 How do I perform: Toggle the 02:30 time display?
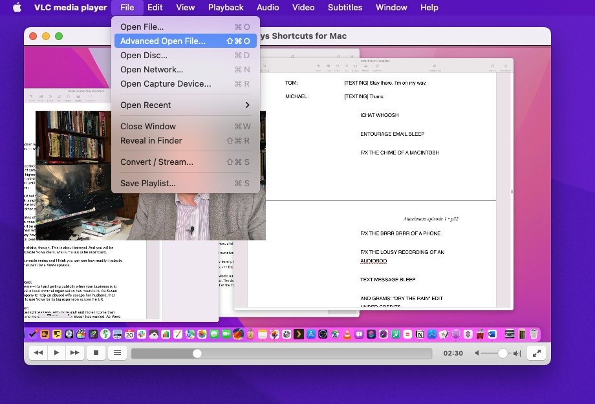[453, 353]
